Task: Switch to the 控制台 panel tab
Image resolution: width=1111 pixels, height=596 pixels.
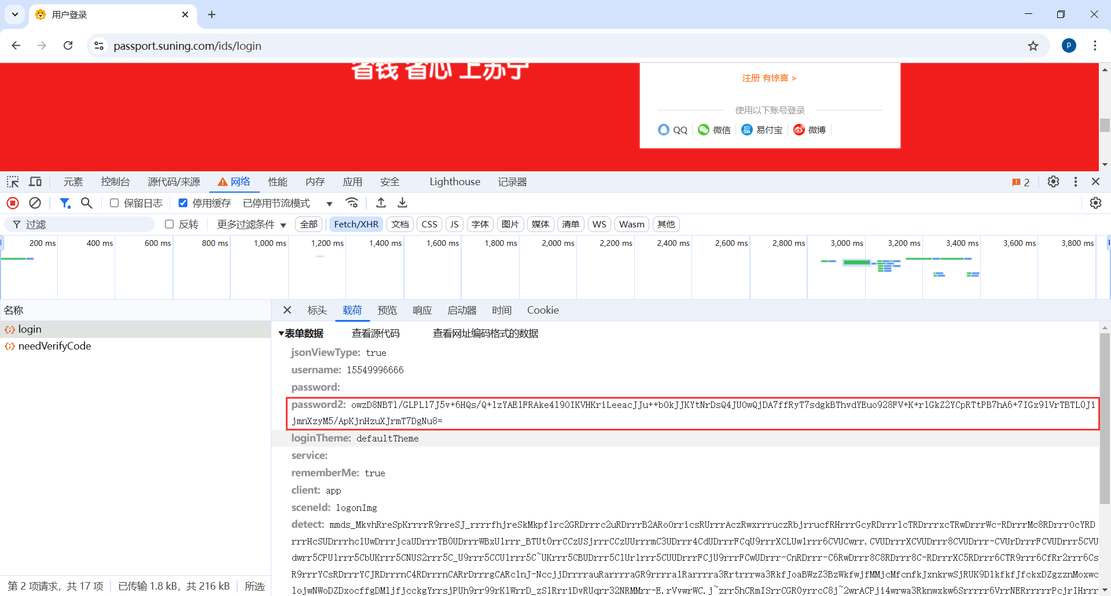Action: tap(115, 182)
